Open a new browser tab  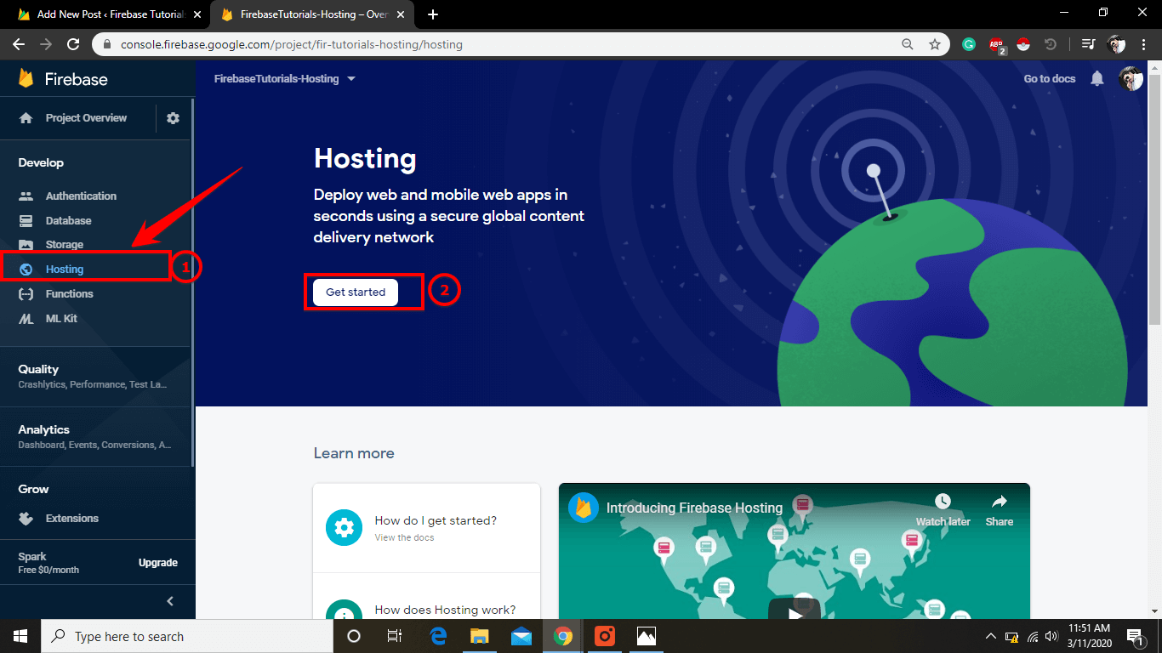coord(433,14)
